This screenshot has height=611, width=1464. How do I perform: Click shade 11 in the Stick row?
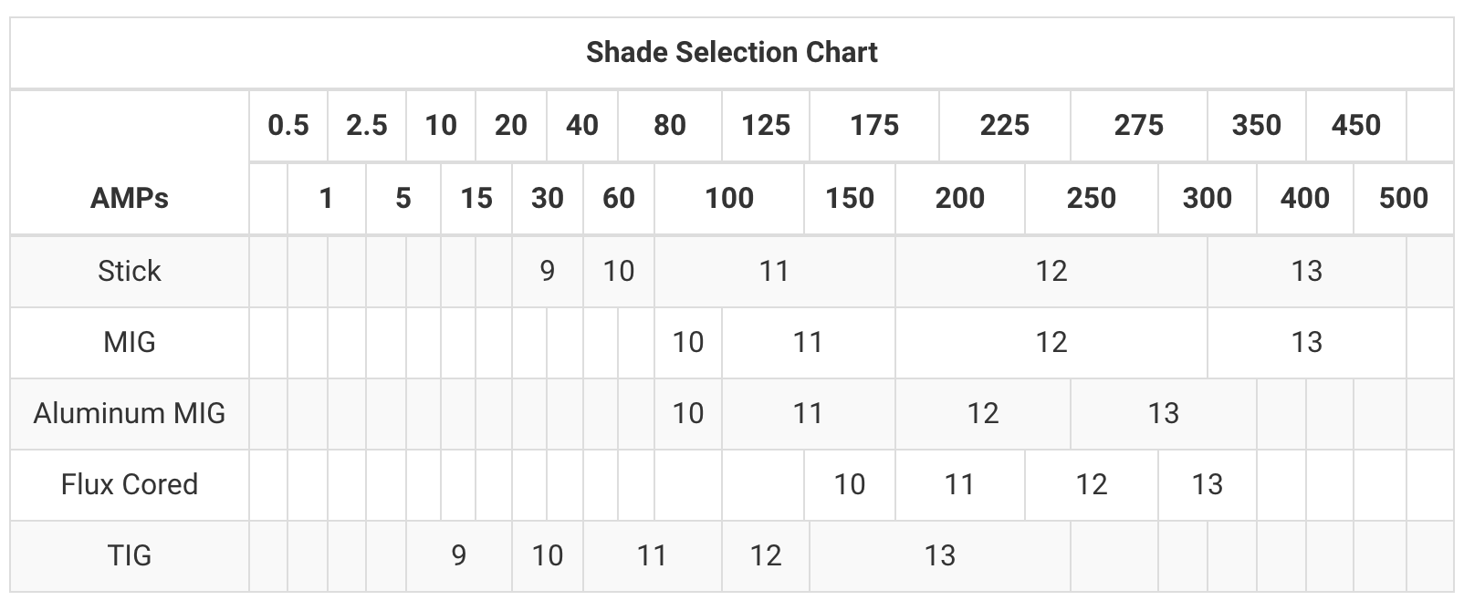[774, 271]
